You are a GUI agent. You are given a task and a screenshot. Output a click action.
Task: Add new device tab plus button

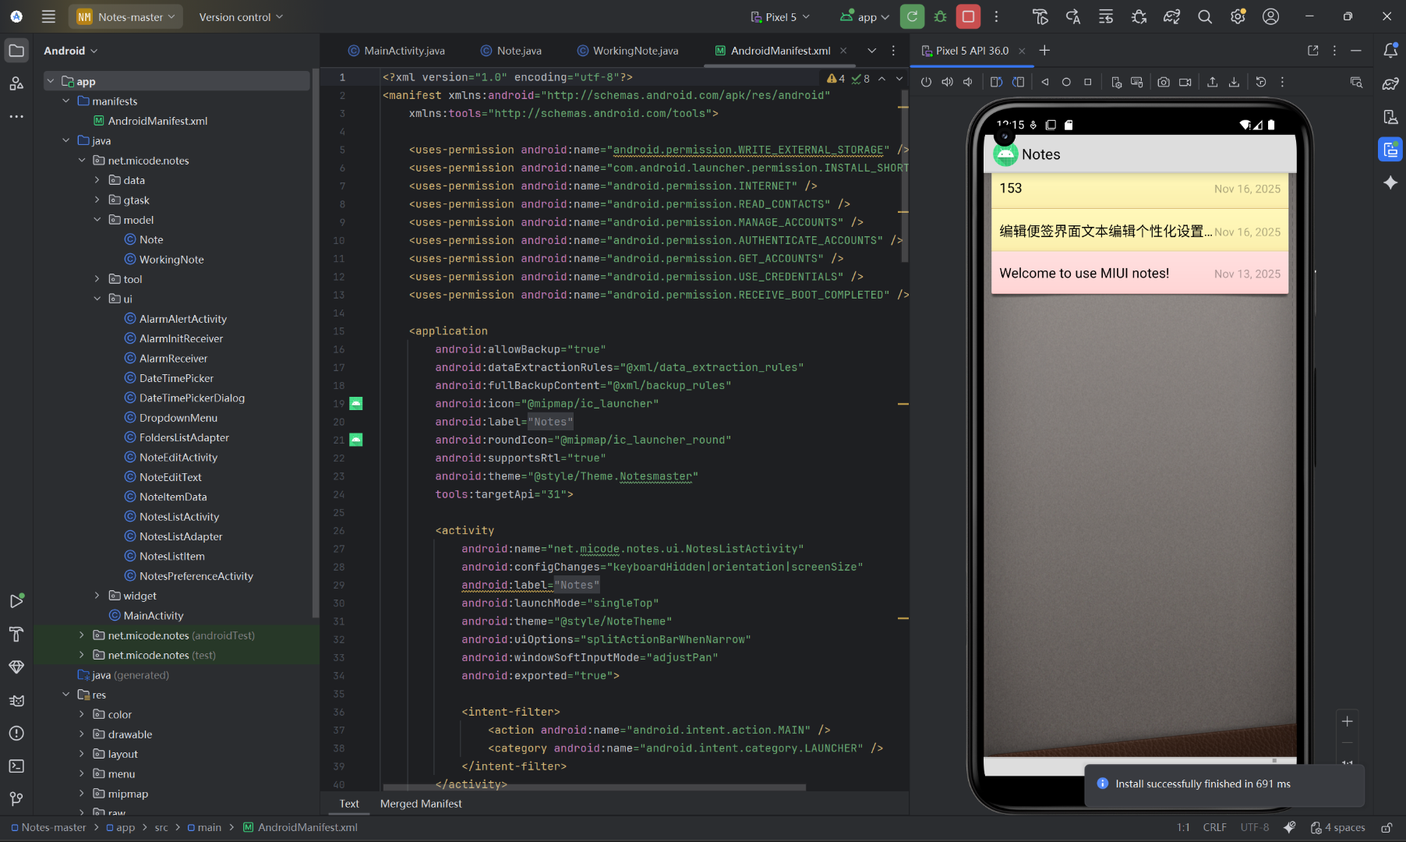tap(1044, 51)
